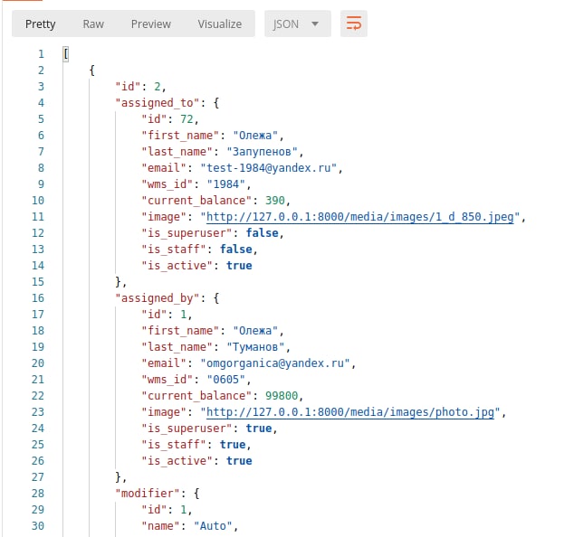Screen dimensions: 574x537
Task: Toggle the orange wrap lines icon
Action: pos(354,24)
